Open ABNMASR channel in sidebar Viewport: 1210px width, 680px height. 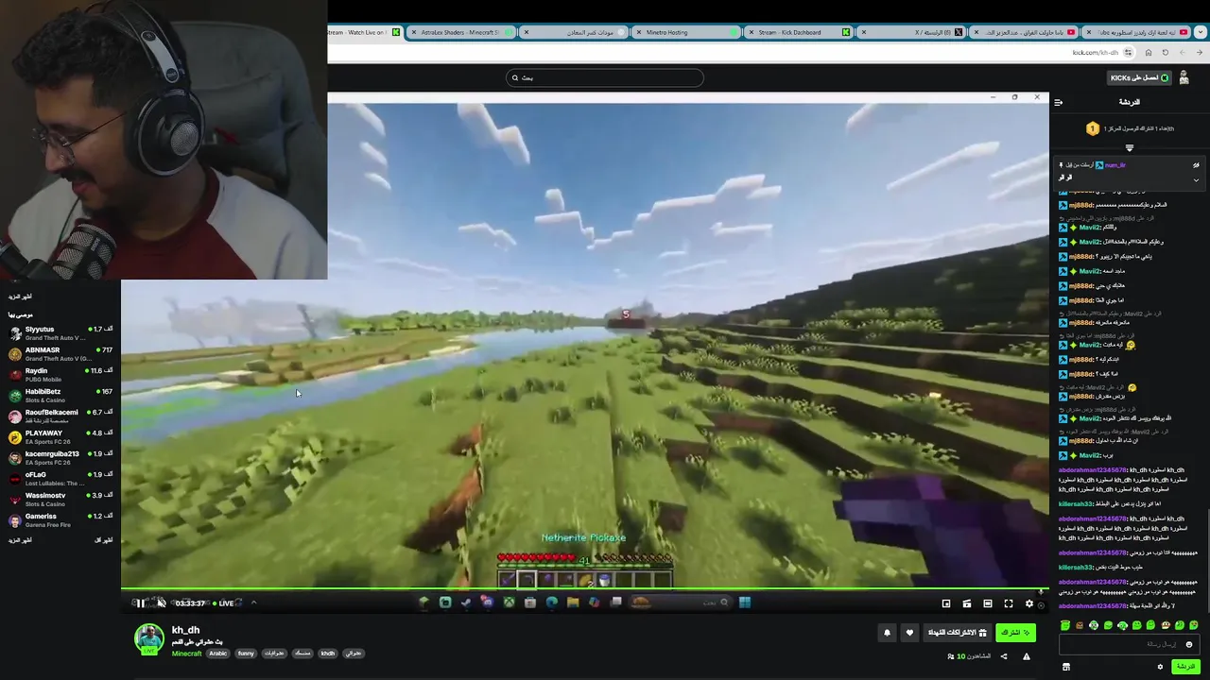(x=60, y=353)
